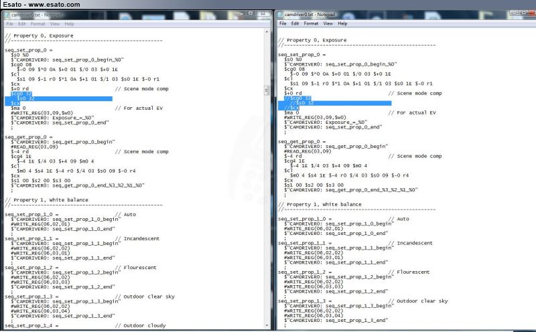
Task: Click the Notepad icon in left window title bar
Action: pos(7,15)
